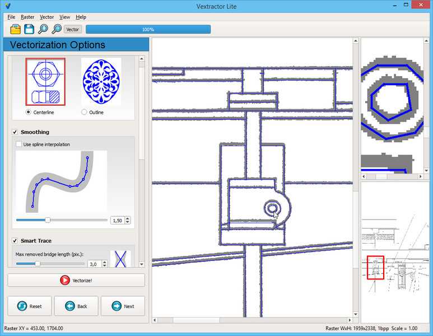Increase smoothing value with up arrow

[x=128, y=218]
